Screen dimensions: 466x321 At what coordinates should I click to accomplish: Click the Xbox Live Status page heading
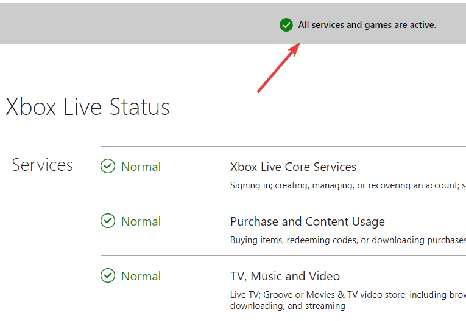88,107
